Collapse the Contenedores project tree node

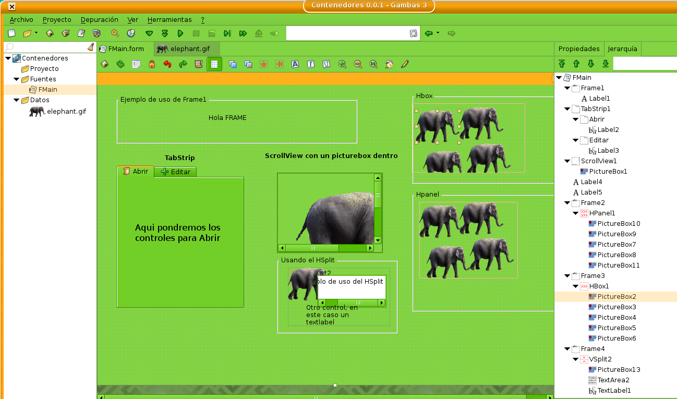click(x=8, y=58)
